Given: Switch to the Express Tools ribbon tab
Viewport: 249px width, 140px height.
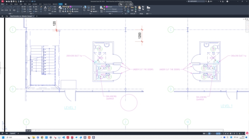Looking at the screenshot, I should [x=47, y=4].
